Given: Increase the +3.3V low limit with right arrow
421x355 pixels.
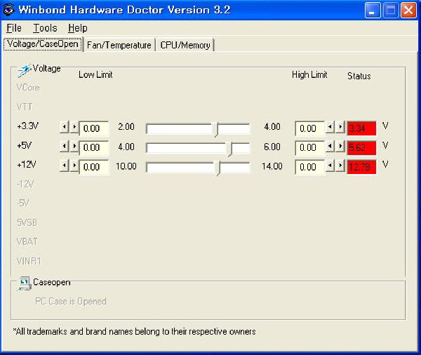Looking at the screenshot, I should tap(74, 127).
